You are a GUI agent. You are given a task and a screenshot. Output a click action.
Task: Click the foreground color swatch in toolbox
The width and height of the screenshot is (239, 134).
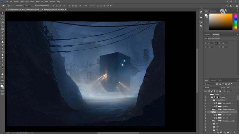[x=1, y=86]
